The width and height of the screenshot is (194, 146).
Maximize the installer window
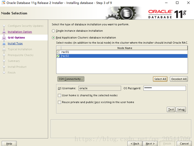point(177,3)
